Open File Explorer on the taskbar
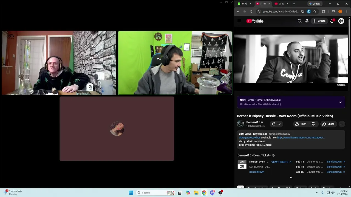 [x=196, y=193]
